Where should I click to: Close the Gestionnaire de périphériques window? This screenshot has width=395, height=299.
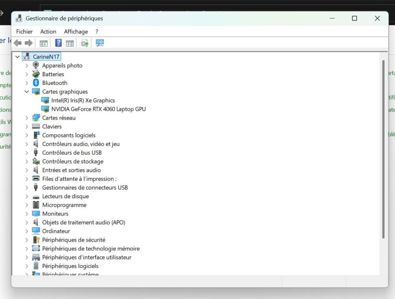(377, 19)
